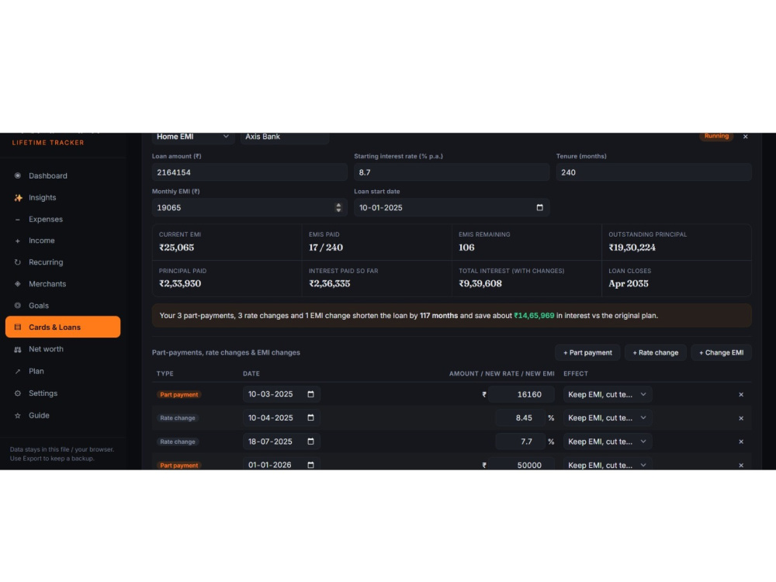Navigate to Merchants

pos(63,284)
